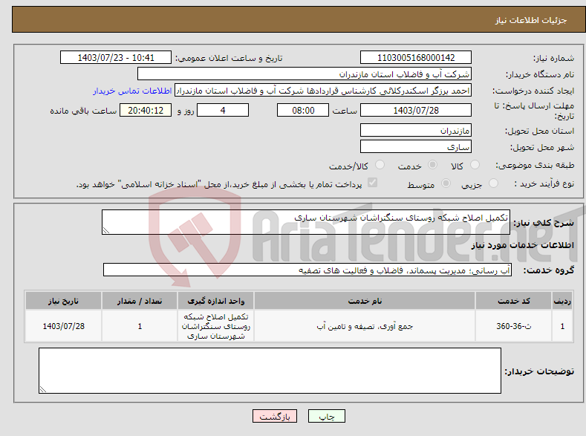Click the deadline hour field 08:00

303,110
